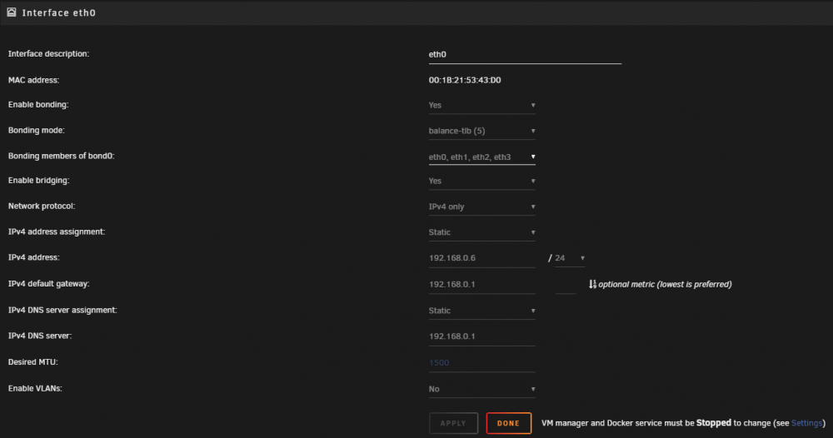
Task: Open the Enable bonding dropdown
Action: point(481,105)
